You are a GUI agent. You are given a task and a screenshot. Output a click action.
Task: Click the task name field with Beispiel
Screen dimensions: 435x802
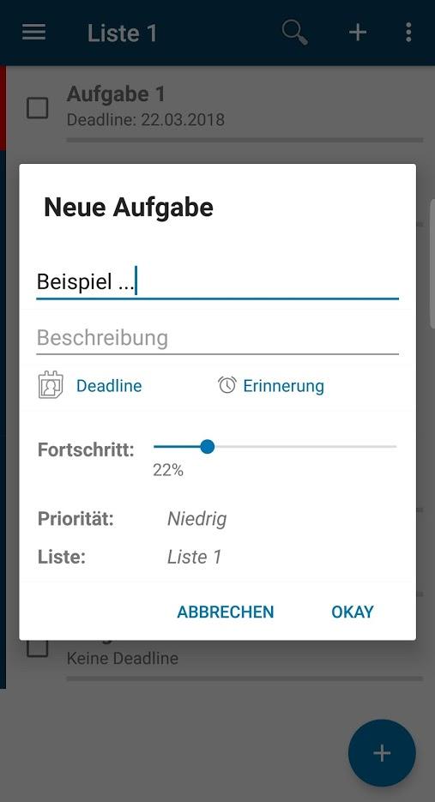pyautogui.click(x=218, y=282)
